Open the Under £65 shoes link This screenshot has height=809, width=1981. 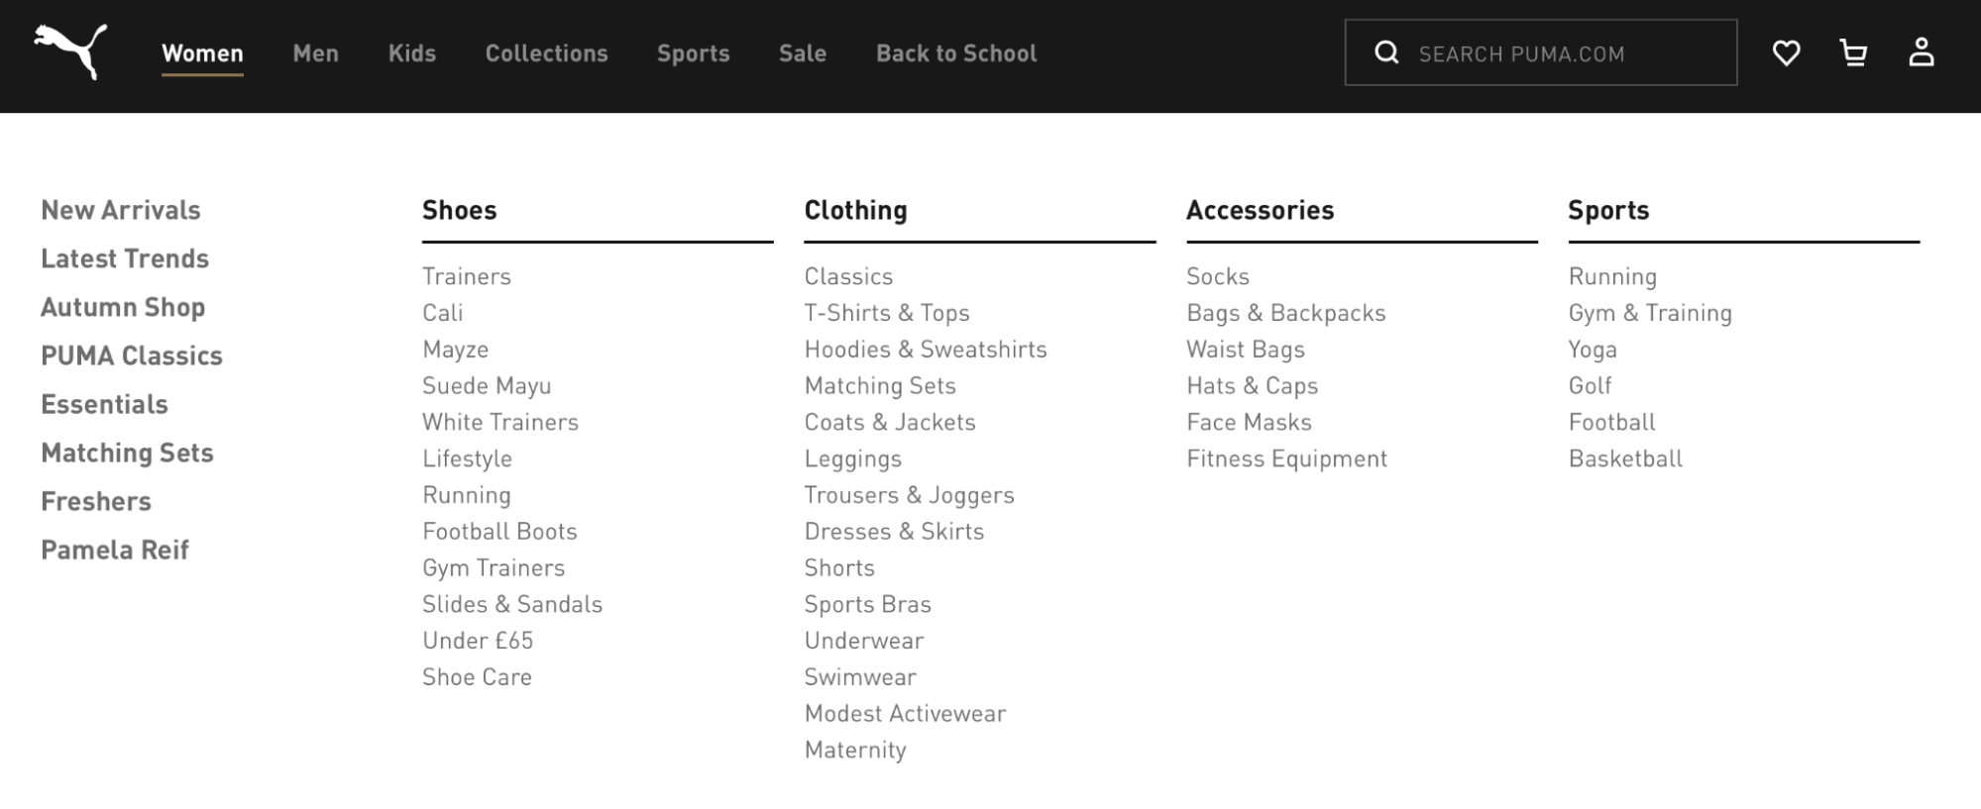[x=478, y=641]
